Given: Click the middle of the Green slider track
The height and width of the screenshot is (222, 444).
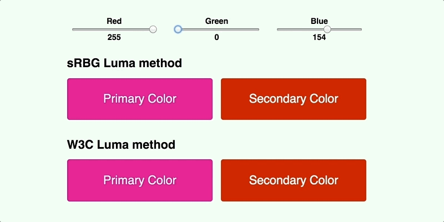Looking at the screenshot, I should (x=217, y=29).
